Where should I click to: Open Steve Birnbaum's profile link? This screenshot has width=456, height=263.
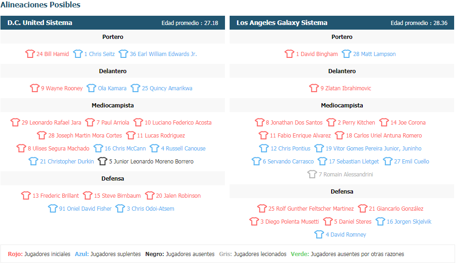(117, 196)
